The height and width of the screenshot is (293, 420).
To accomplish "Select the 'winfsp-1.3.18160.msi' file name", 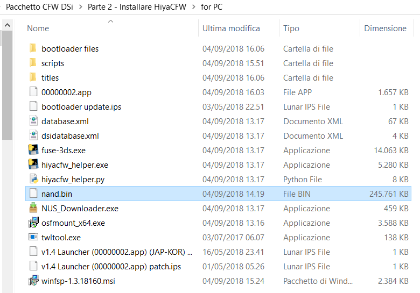I will [x=78, y=281].
